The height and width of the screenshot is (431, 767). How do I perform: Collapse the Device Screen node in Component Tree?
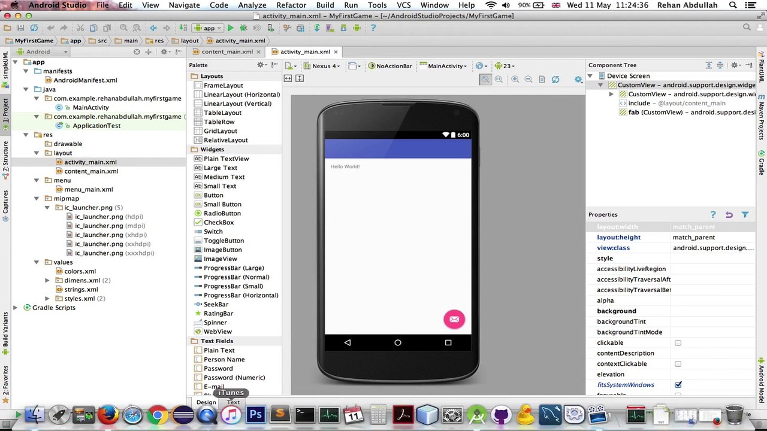pyautogui.click(x=590, y=76)
